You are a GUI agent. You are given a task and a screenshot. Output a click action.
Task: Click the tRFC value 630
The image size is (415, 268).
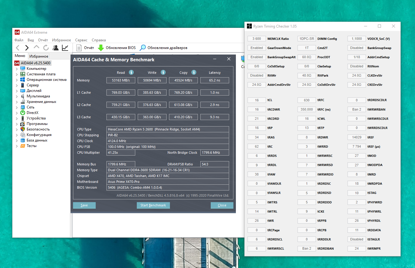point(307,100)
